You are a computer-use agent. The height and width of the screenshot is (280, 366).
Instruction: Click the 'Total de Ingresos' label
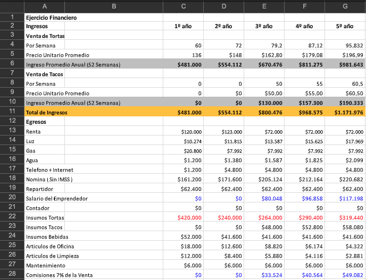pos(46,113)
